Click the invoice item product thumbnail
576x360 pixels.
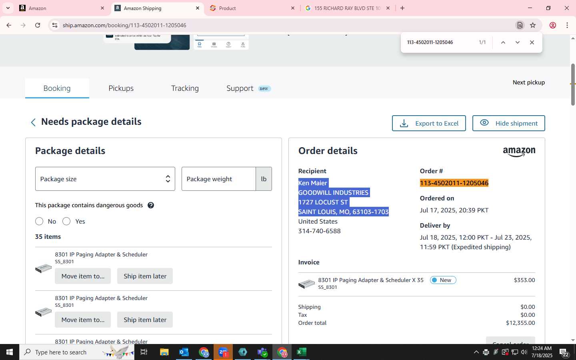306,284
